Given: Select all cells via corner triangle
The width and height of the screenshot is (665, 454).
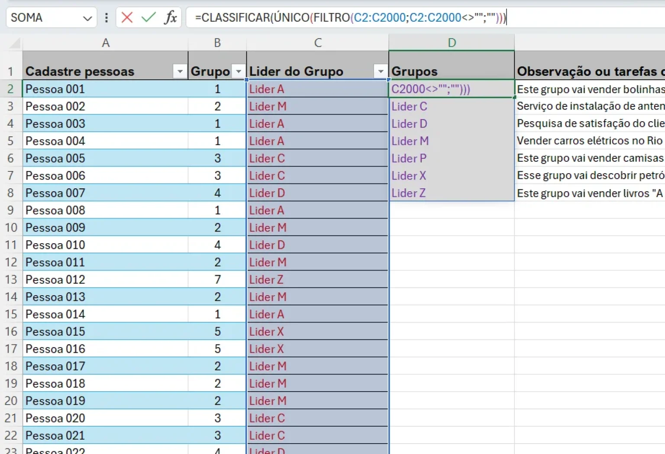Looking at the screenshot, I should pos(14,43).
